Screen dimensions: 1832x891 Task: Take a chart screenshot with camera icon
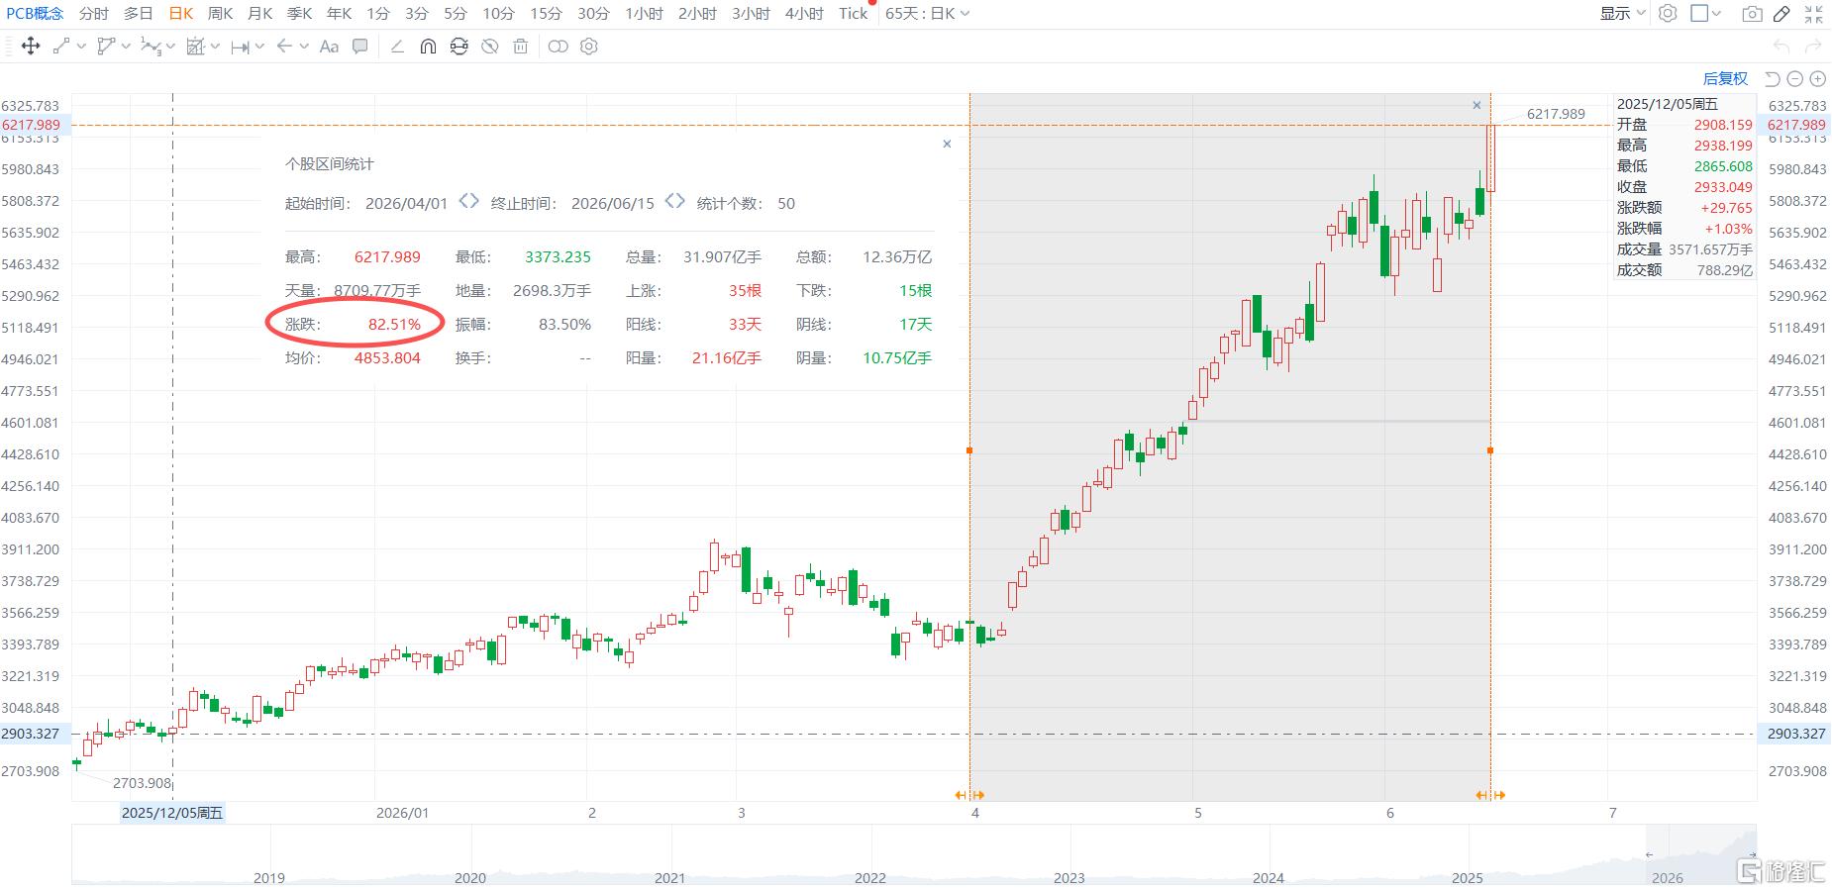click(x=1752, y=14)
